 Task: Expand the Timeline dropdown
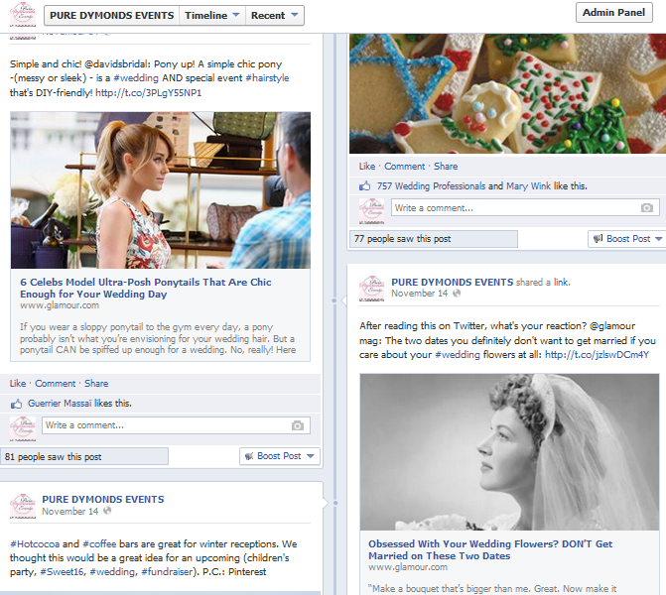pos(212,15)
